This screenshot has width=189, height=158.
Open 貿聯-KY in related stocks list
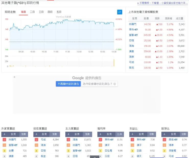tap(133, 35)
